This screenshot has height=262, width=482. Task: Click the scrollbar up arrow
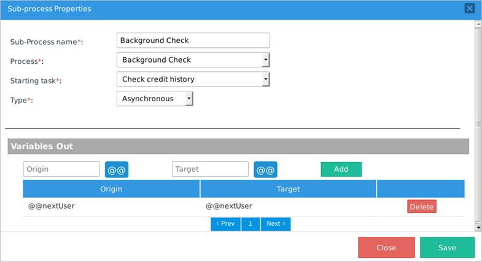(478, 25)
